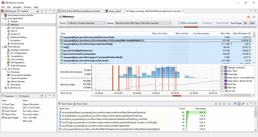
Task: Open the Aspect selected events dropdown
Action: click(x=143, y=23)
